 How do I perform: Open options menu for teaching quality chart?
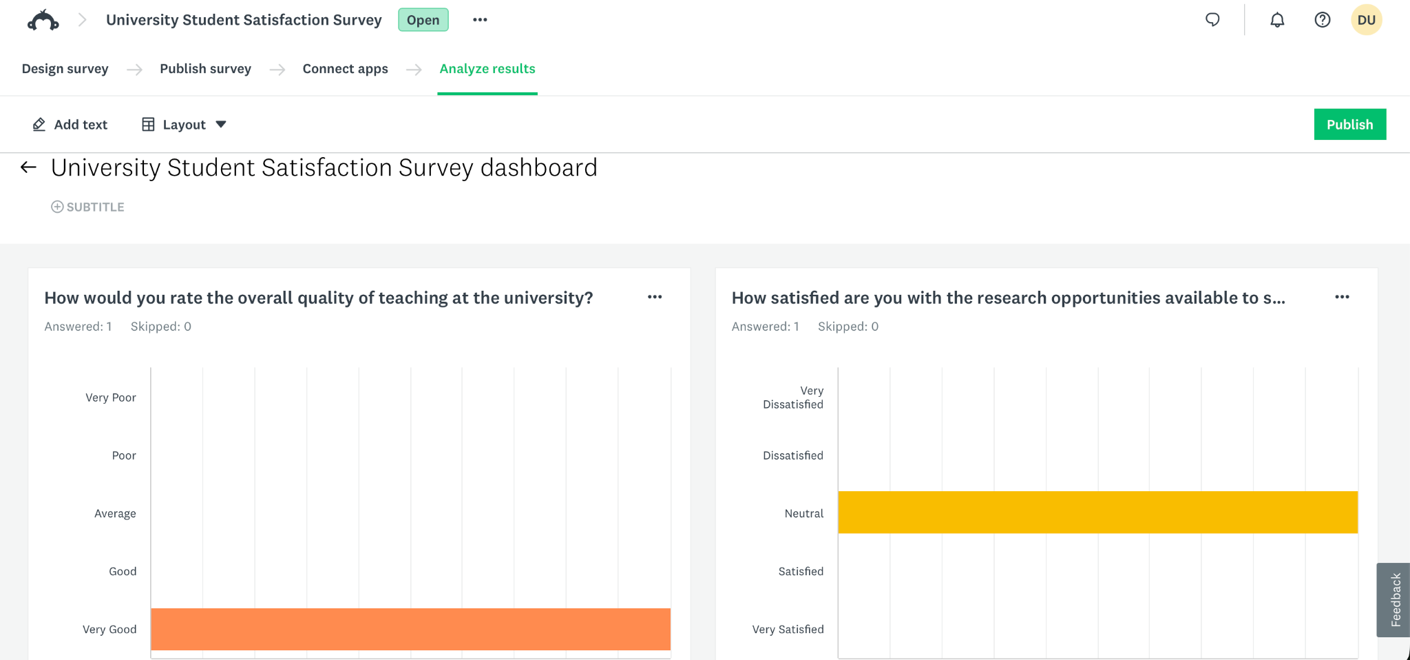pos(655,297)
